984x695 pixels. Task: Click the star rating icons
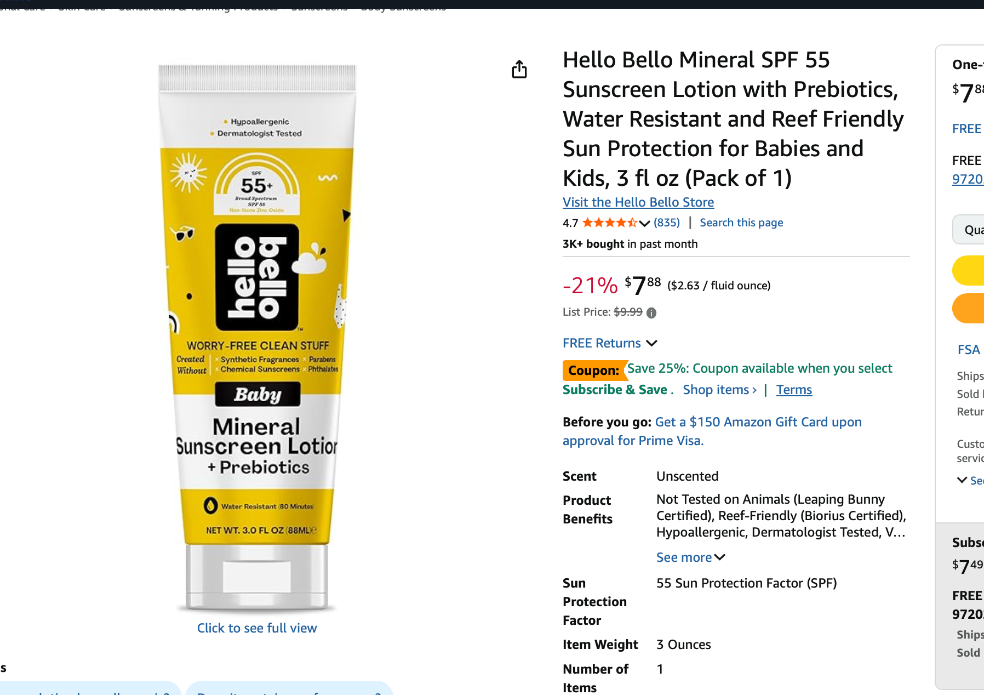click(609, 223)
